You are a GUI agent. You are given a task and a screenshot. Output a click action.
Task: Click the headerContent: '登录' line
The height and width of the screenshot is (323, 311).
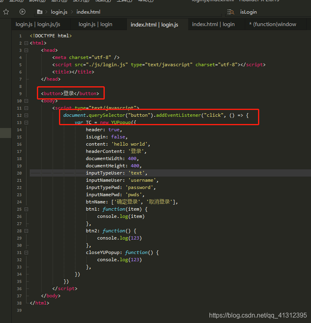[x=116, y=151]
